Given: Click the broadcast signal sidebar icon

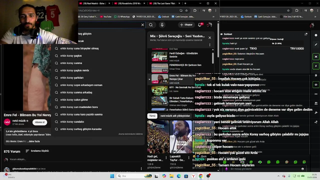Looking at the screenshot, I should (316, 94).
